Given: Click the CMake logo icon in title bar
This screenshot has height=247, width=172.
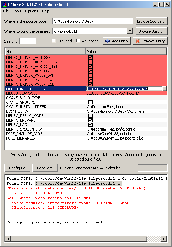Looking at the screenshot, I should coord(5,4).
